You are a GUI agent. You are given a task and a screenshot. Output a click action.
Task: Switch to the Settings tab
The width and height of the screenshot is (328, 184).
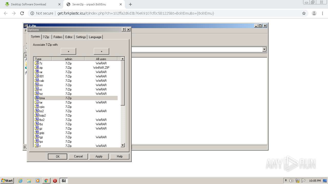[81, 37]
